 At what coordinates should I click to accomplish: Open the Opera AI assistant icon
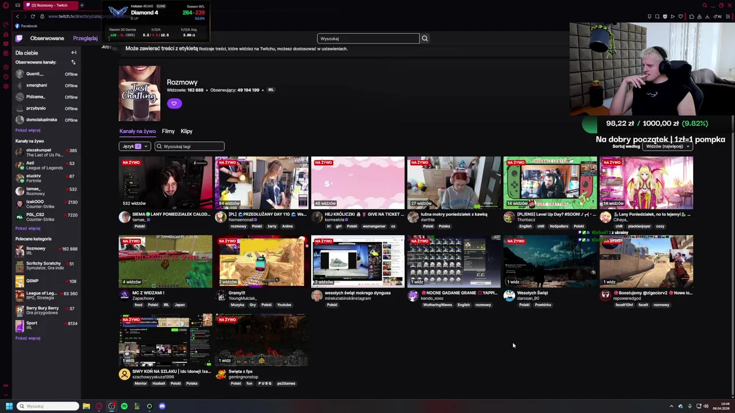(717, 16)
